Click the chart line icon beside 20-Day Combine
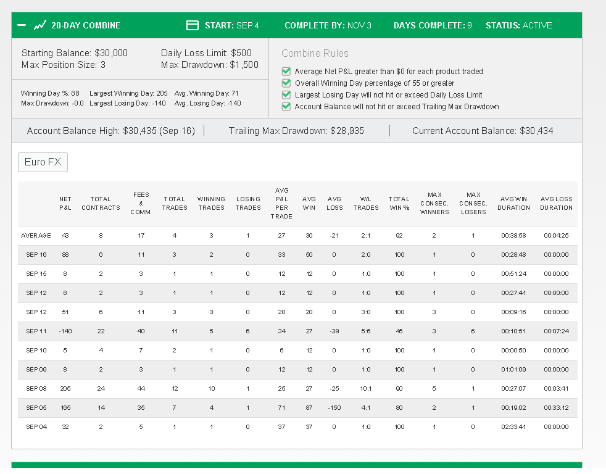Screen dimensions: 606x474 tap(40, 25)
